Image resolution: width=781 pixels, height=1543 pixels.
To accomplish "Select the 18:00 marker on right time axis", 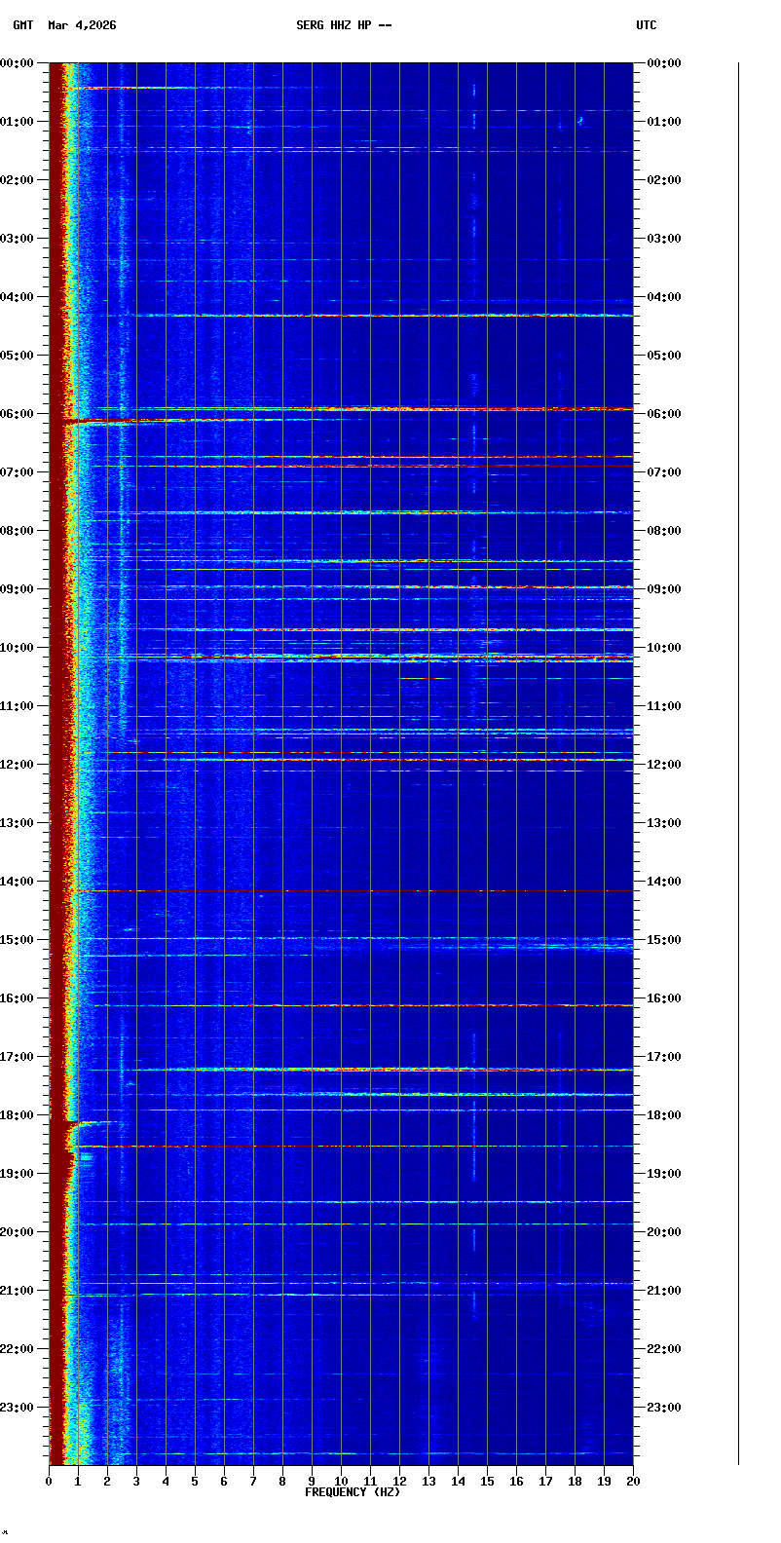I will (x=663, y=1115).
